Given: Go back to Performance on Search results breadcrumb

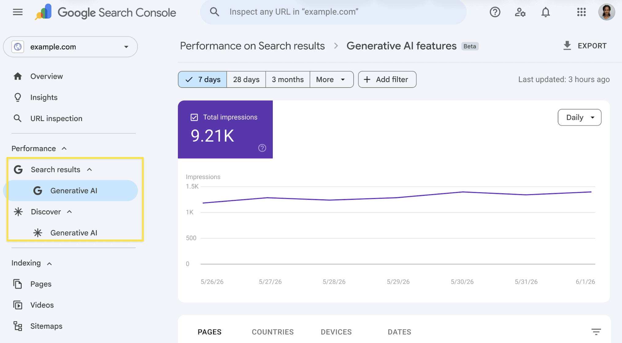Looking at the screenshot, I should coord(252,46).
